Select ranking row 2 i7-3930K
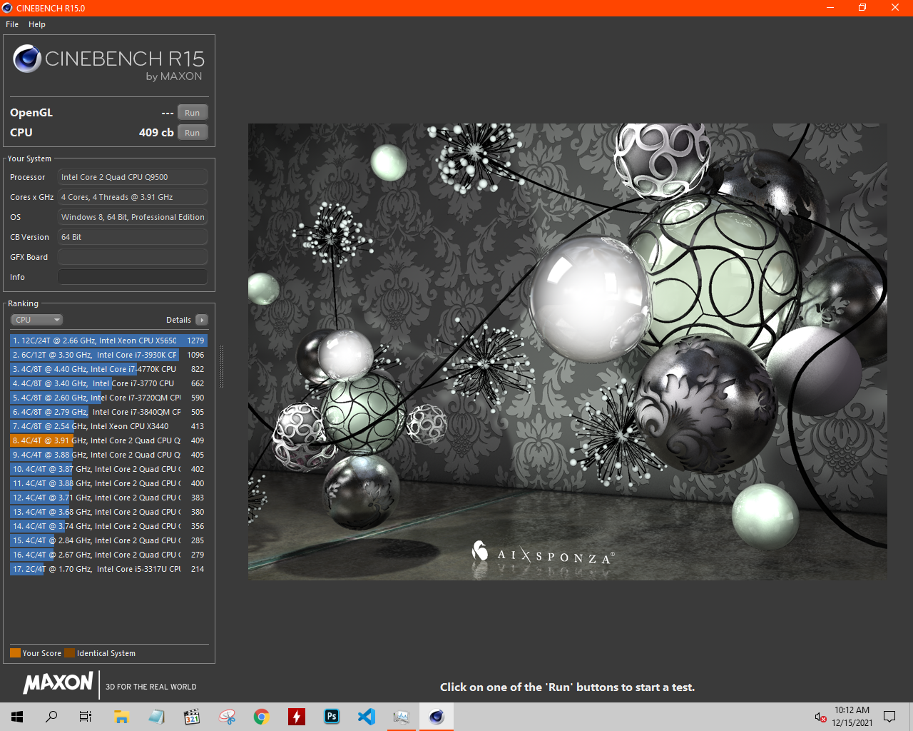The image size is (913, 731). [108, 355]
